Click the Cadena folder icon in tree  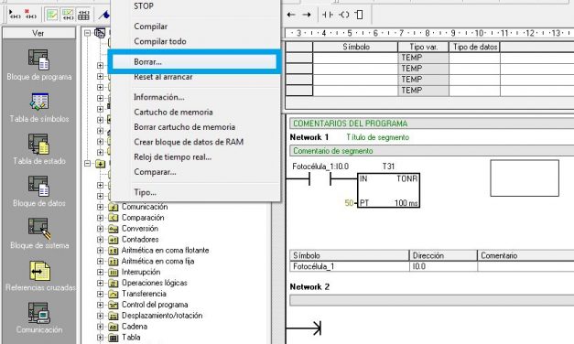[x=114, y=327]
